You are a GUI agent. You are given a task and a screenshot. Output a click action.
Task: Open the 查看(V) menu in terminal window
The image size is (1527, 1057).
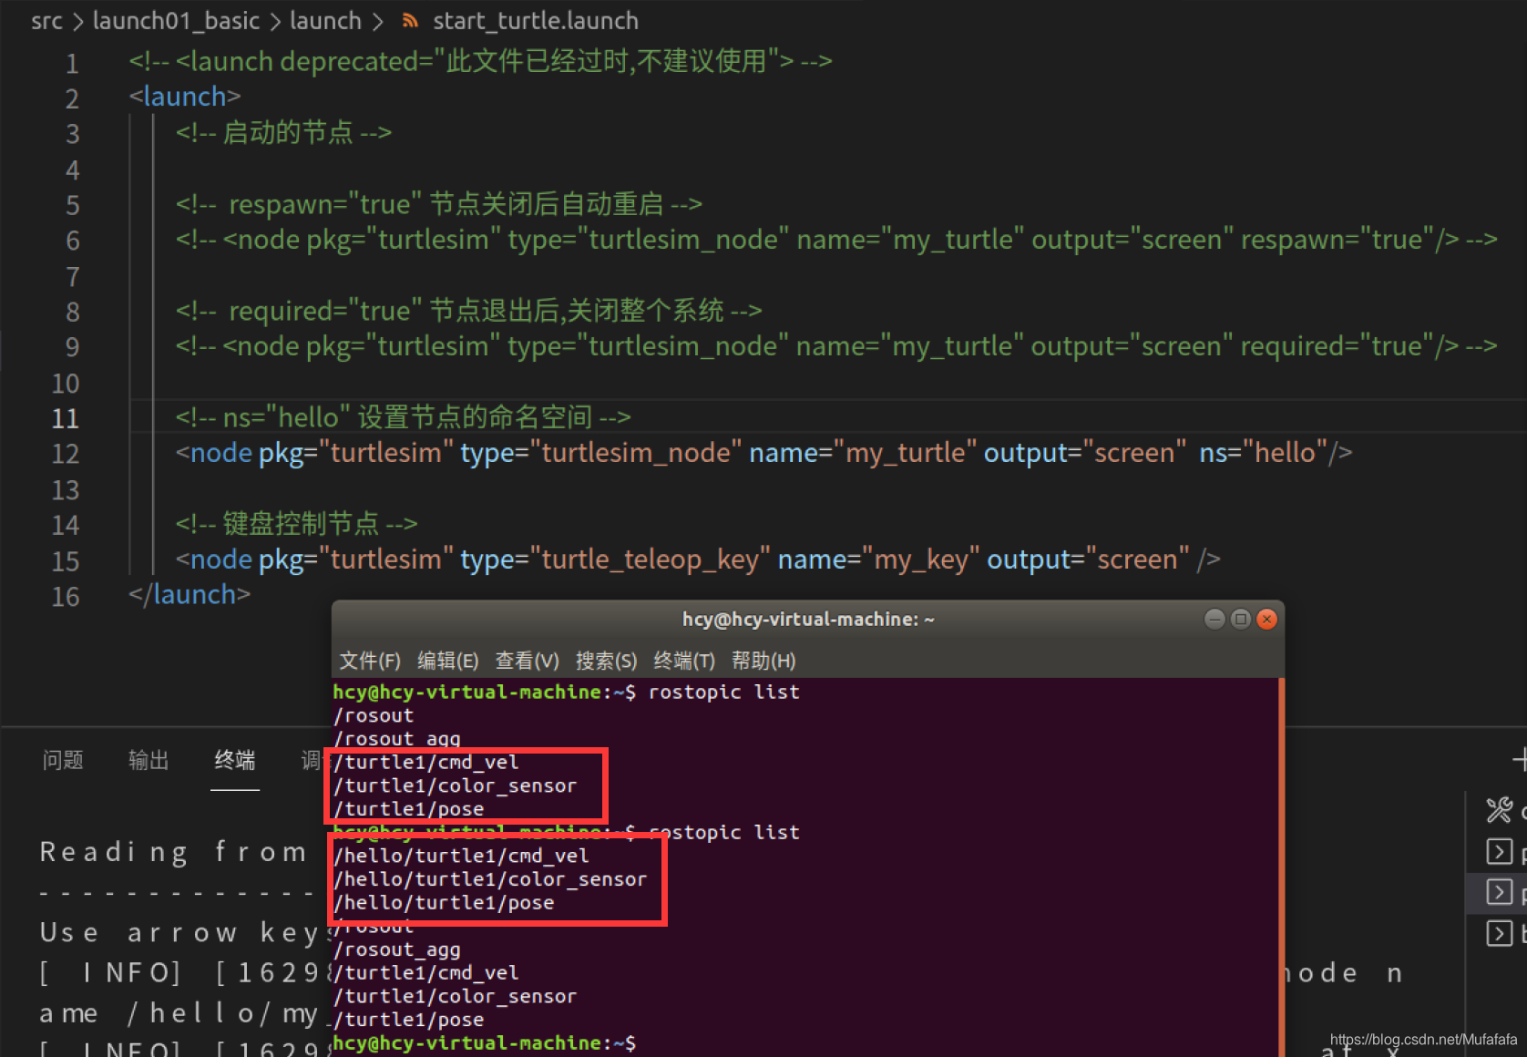(528, 661)
